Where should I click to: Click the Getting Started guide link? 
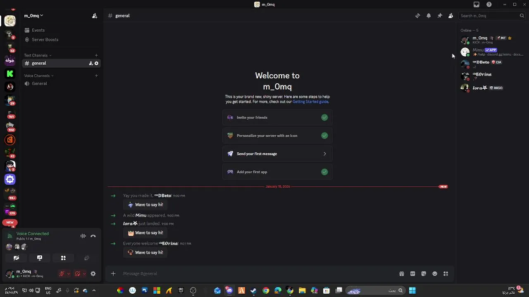(310, 101)
